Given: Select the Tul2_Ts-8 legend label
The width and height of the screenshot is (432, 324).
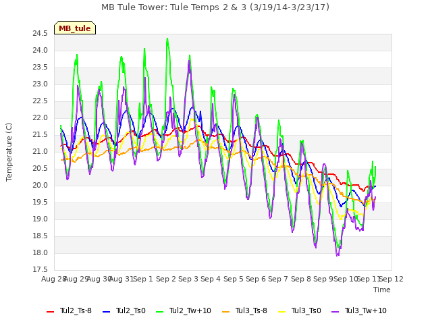Looking at the screenshot, I should 76,310.
